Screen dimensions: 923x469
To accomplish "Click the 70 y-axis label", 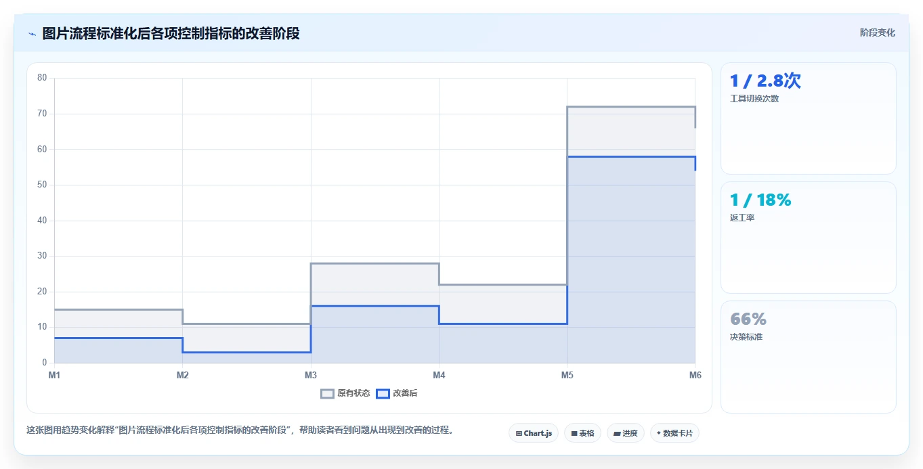I will [x=42, y=114].
